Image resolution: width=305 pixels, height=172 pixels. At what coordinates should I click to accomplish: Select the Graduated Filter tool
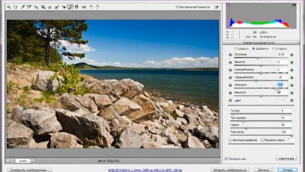(x=77, y=7)
